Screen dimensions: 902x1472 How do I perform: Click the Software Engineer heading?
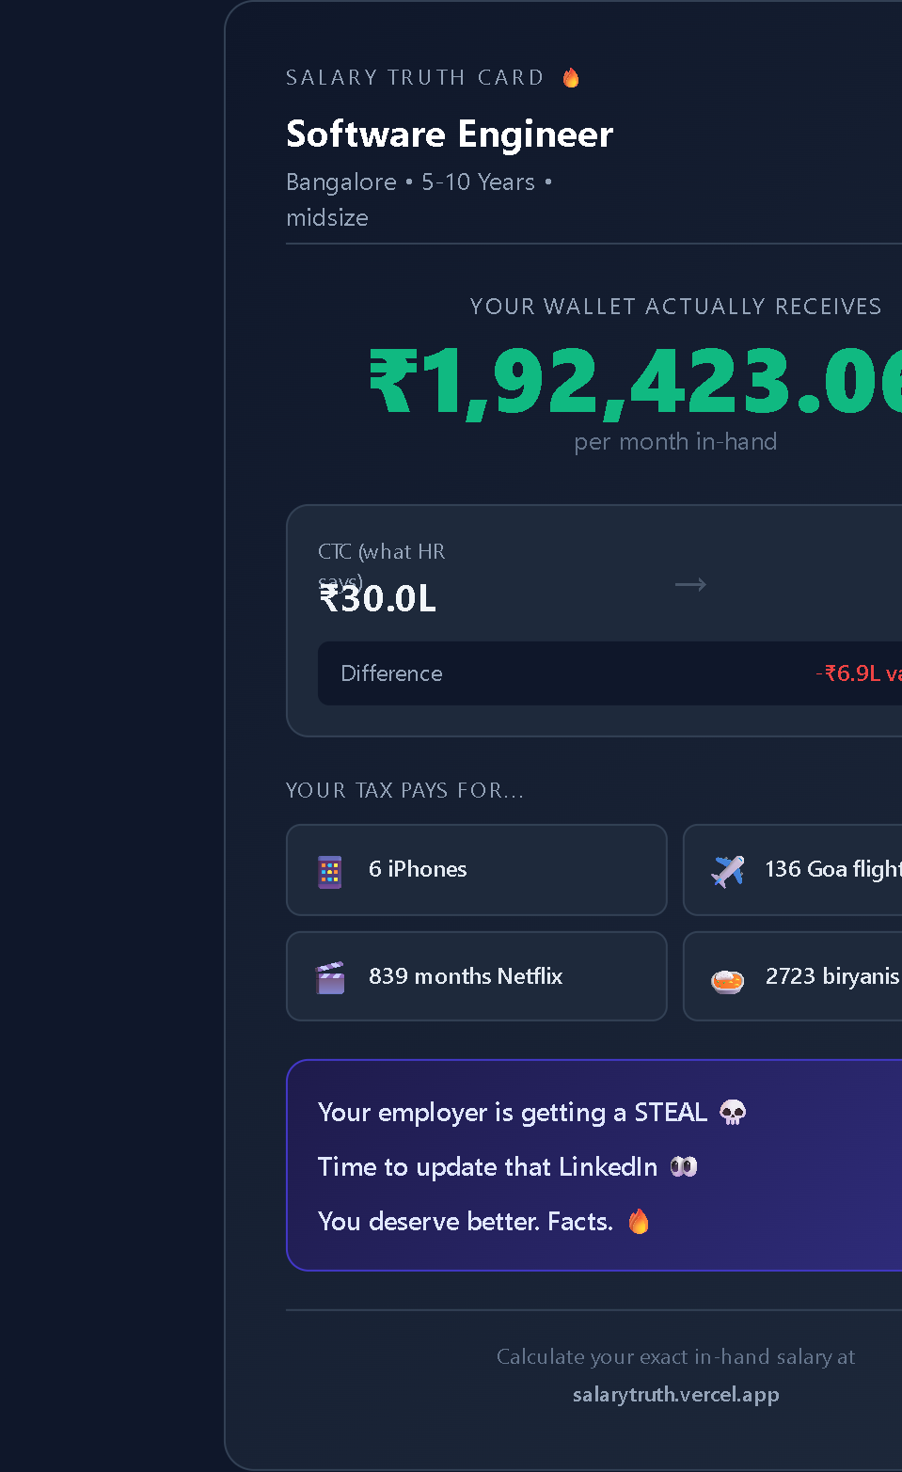tap(450, 135)
